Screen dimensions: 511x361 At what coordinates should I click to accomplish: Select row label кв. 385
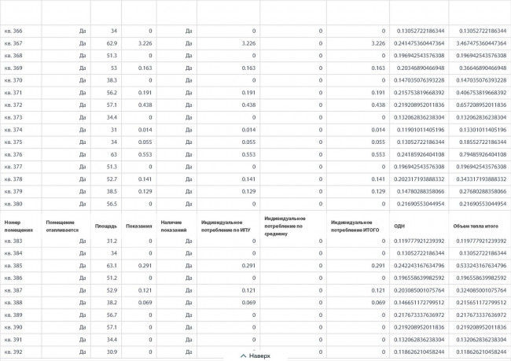tap(13, 266)
